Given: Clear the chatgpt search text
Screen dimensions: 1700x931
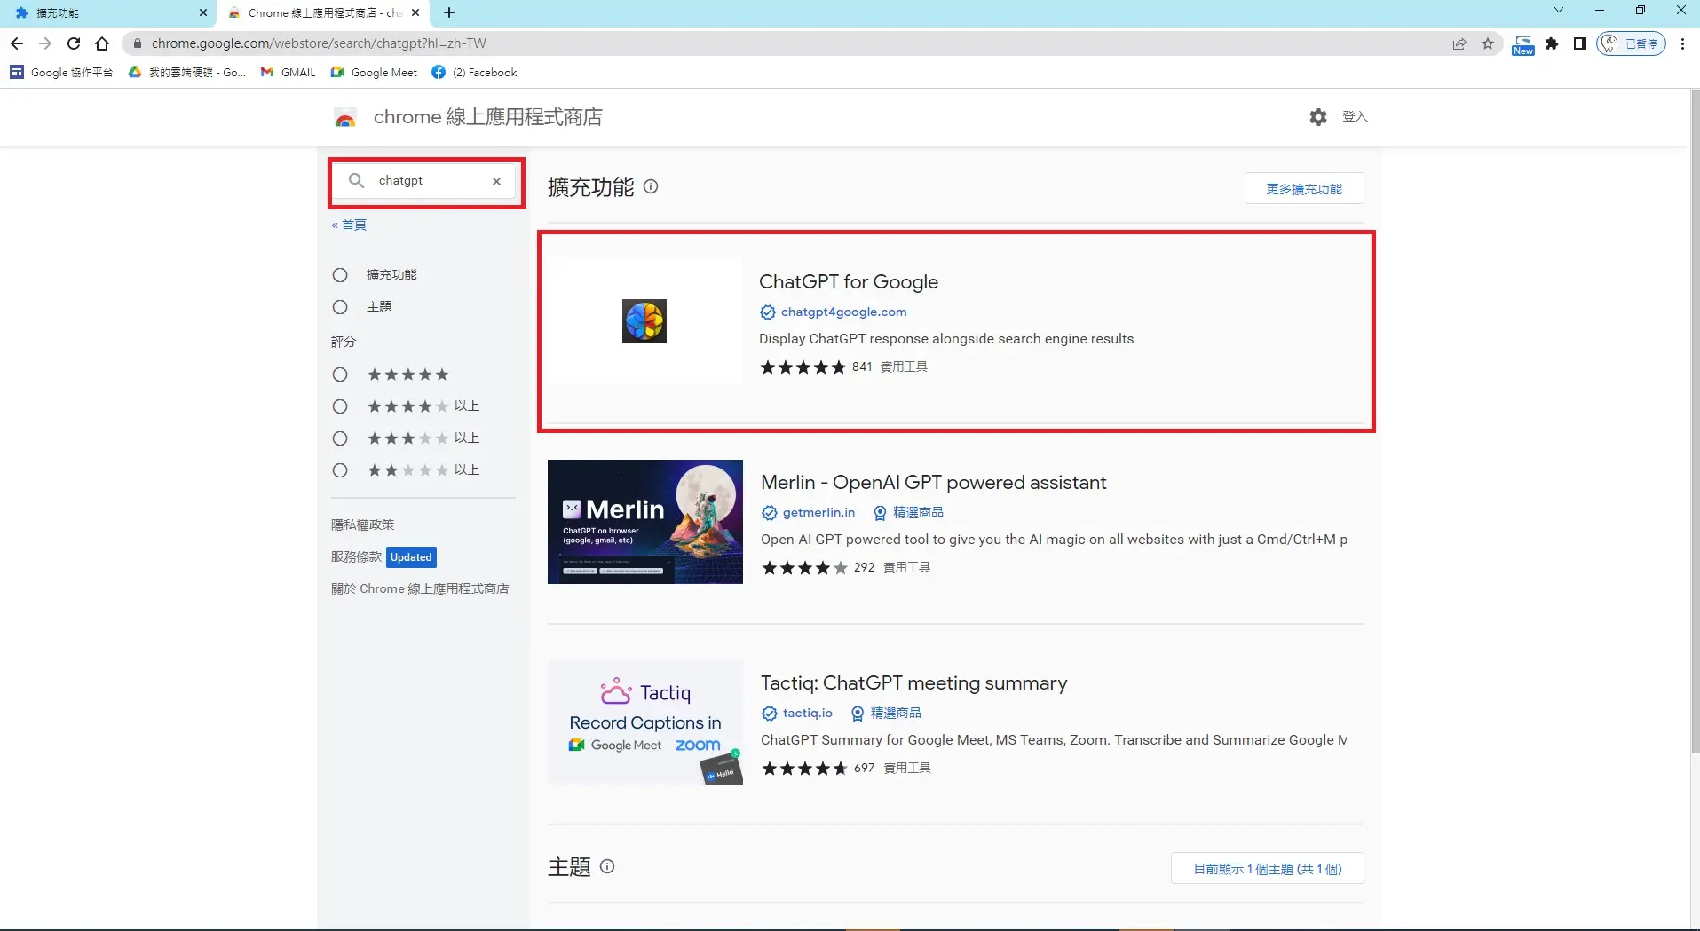Looking at the screenshot, I should pyautogui.click(x=496, y=181).
